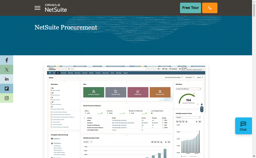Click the Receive Order tile in the dashboard
The width and height of the screenshot is (256, 158).
pos(160,92)
